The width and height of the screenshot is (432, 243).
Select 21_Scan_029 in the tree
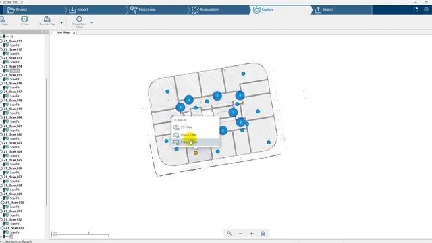(x=13, y=194)
